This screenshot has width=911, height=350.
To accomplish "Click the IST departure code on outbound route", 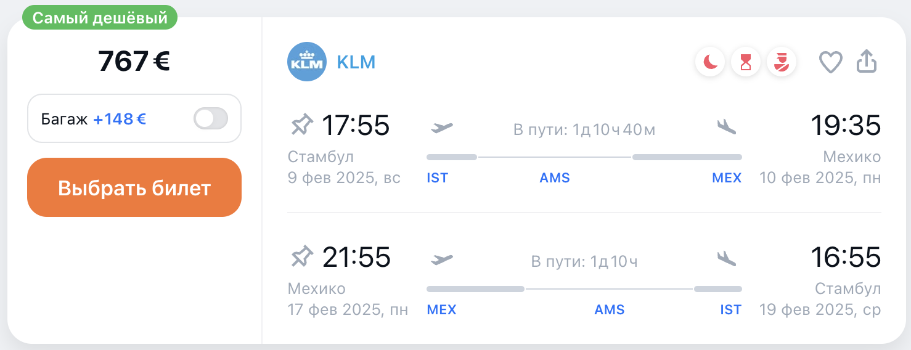I will coord(437,178).
